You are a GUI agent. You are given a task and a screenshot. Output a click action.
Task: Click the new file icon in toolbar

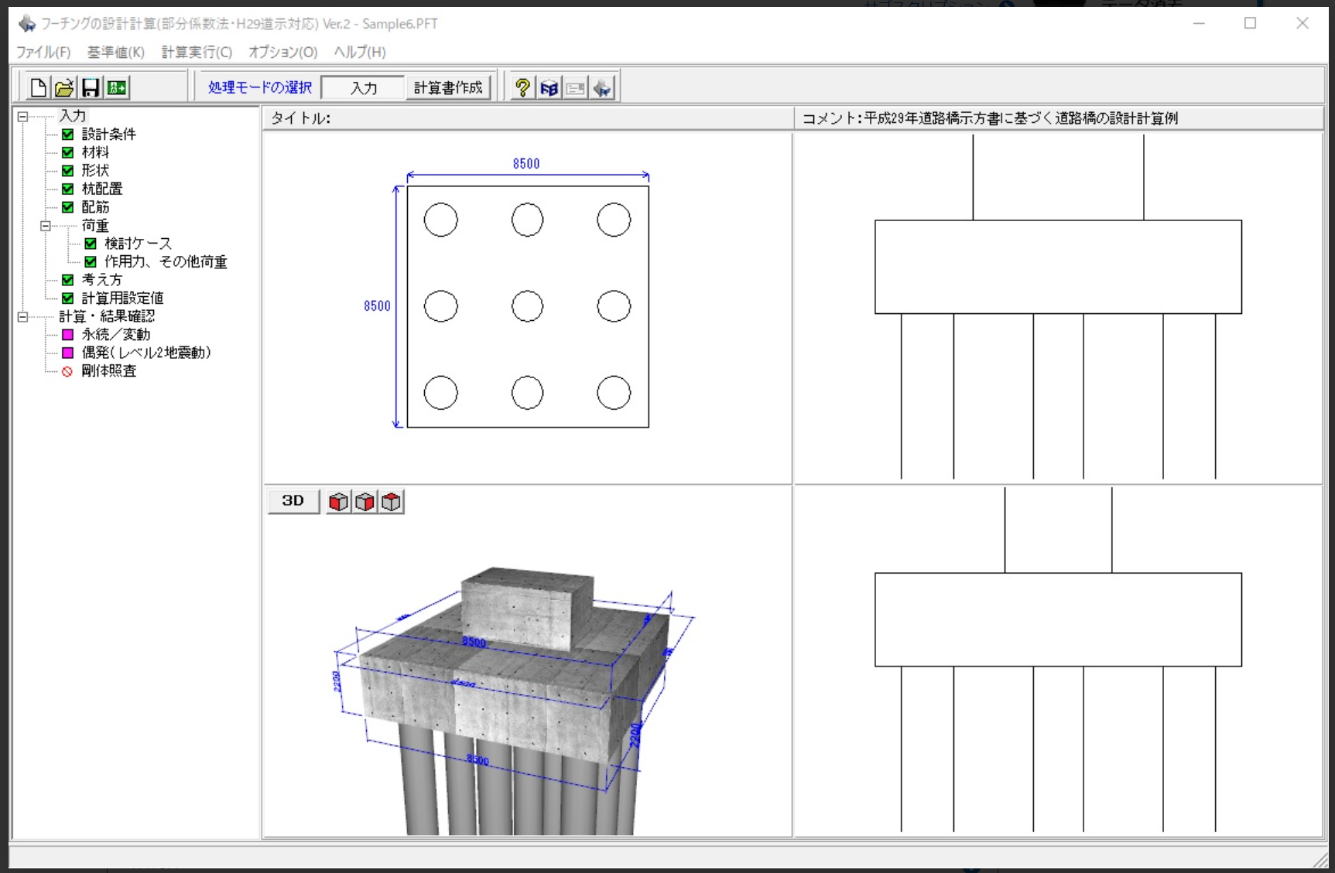(x=38, y=88)
